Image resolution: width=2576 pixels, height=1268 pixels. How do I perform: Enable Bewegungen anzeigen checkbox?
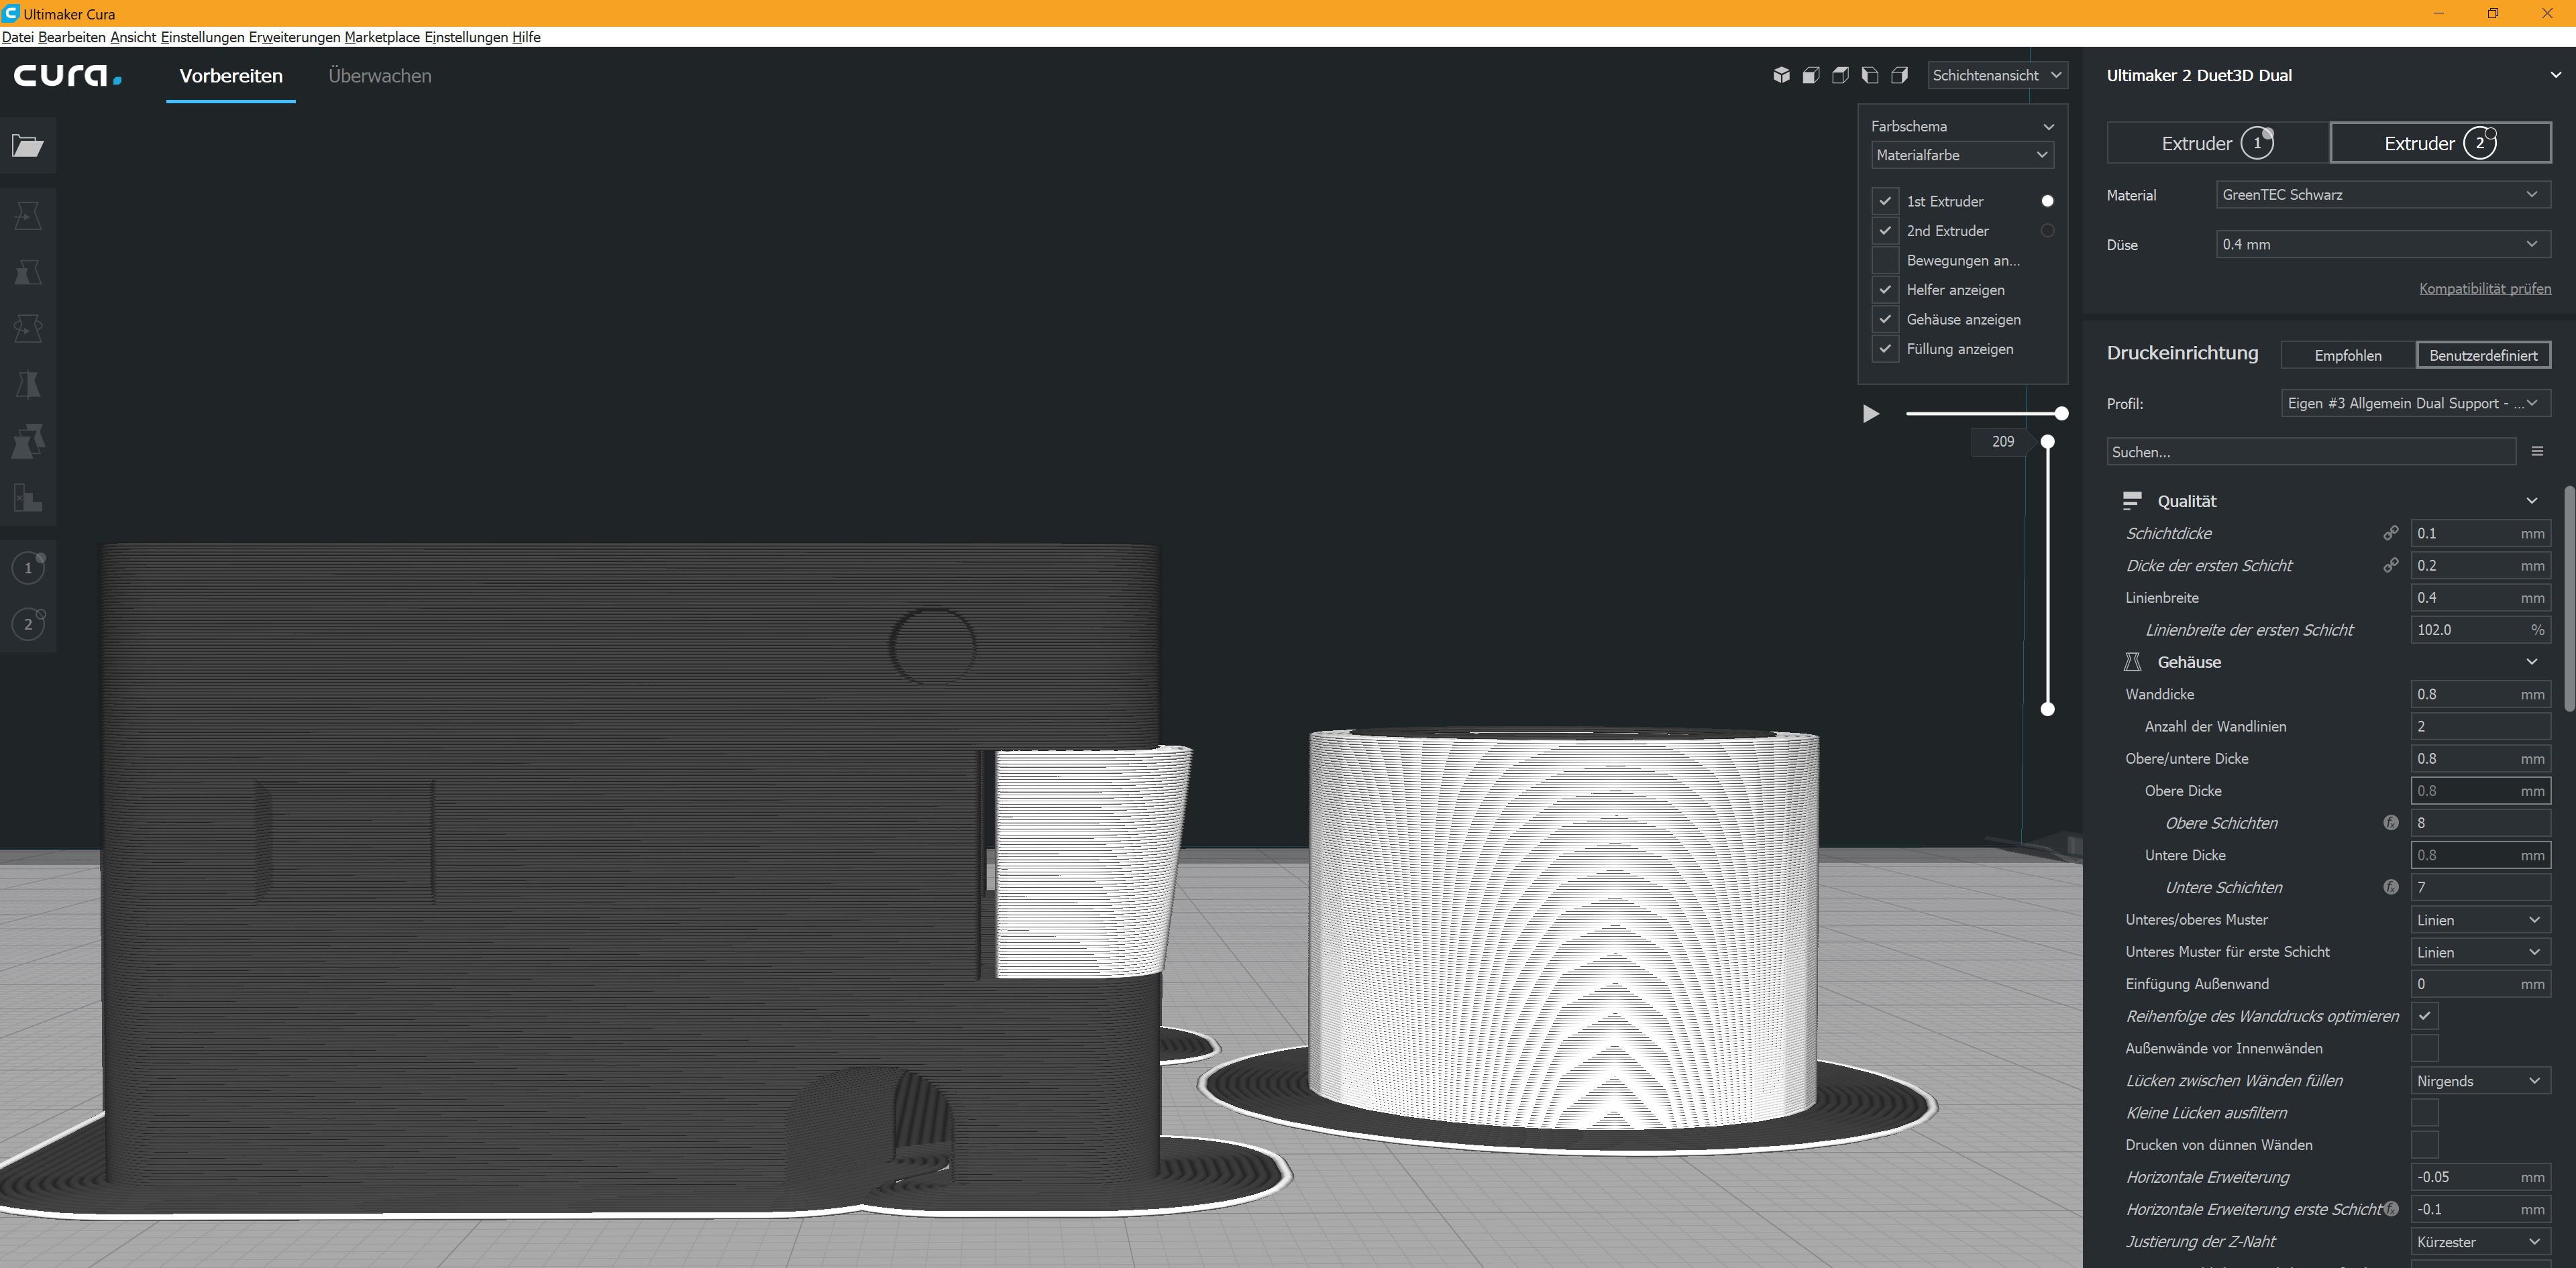coord(1885,261)
